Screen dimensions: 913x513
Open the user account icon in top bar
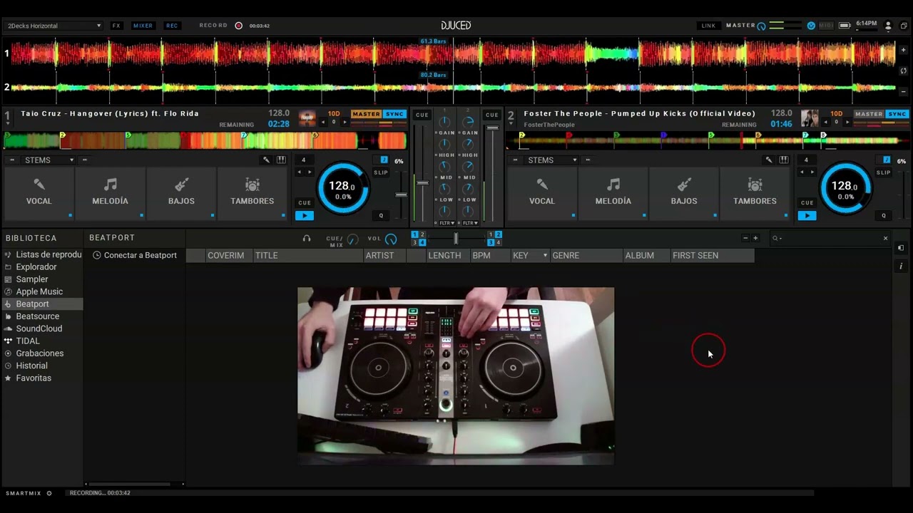[888, 26]
